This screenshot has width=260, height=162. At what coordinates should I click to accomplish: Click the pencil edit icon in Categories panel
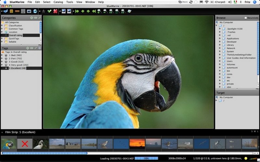(40, 17)
